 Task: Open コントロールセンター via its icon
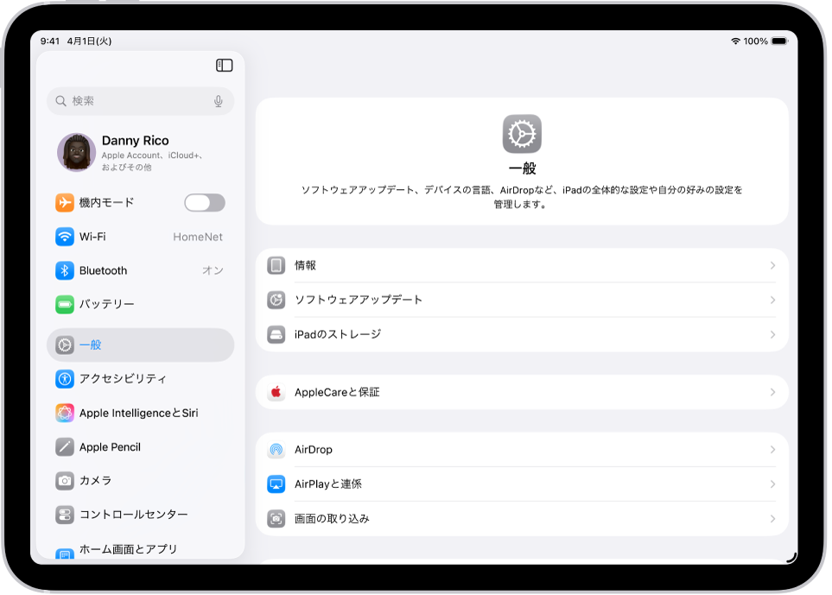pos(65,515)
